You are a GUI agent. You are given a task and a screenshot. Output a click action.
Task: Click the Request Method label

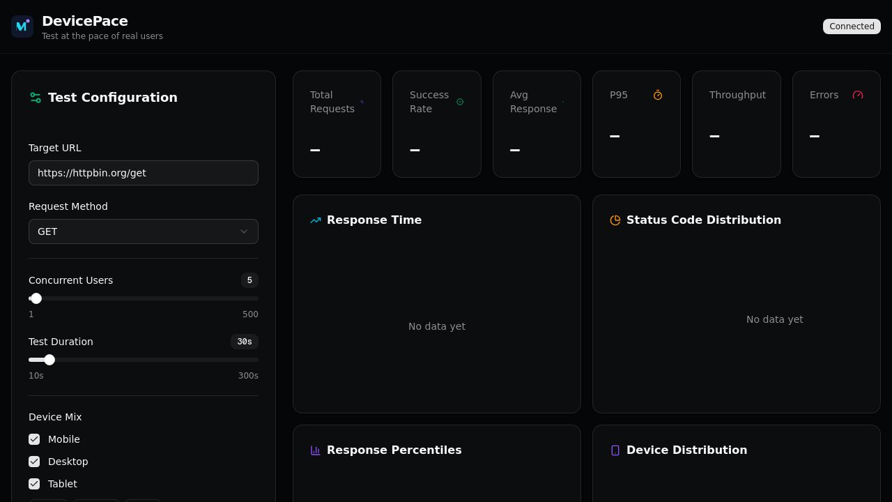68,206
